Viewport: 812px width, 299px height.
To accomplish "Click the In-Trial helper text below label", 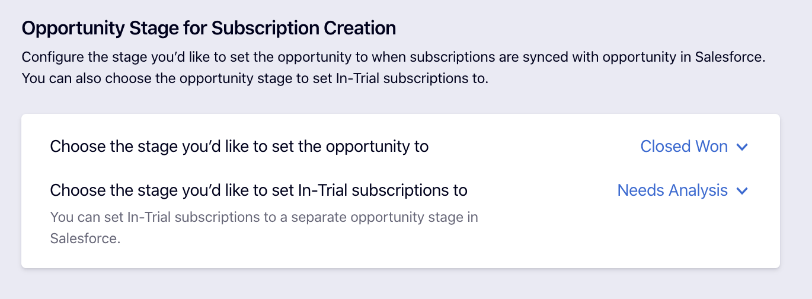I will 264,217.
